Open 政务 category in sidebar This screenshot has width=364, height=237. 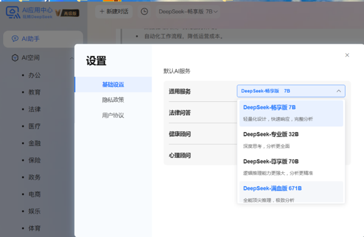(x=35, y=177)
